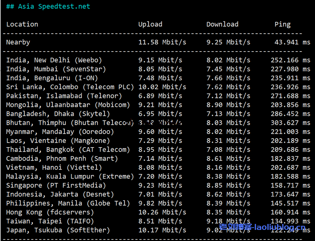Click the laoliublog.cn watermark link
Viewport: 315px width, 241px height.
(262, 227)
